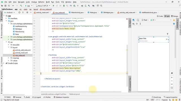Image resolution: width=181 pixels, height=101 pixels.
Task: Open the Nexus 5 API 24 device dropdown
Action: pyautogui.click(x=43, y=6)
